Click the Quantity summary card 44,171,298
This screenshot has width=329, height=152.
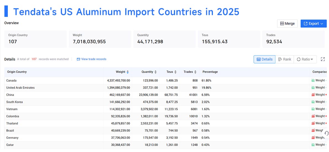click(164, 39)
